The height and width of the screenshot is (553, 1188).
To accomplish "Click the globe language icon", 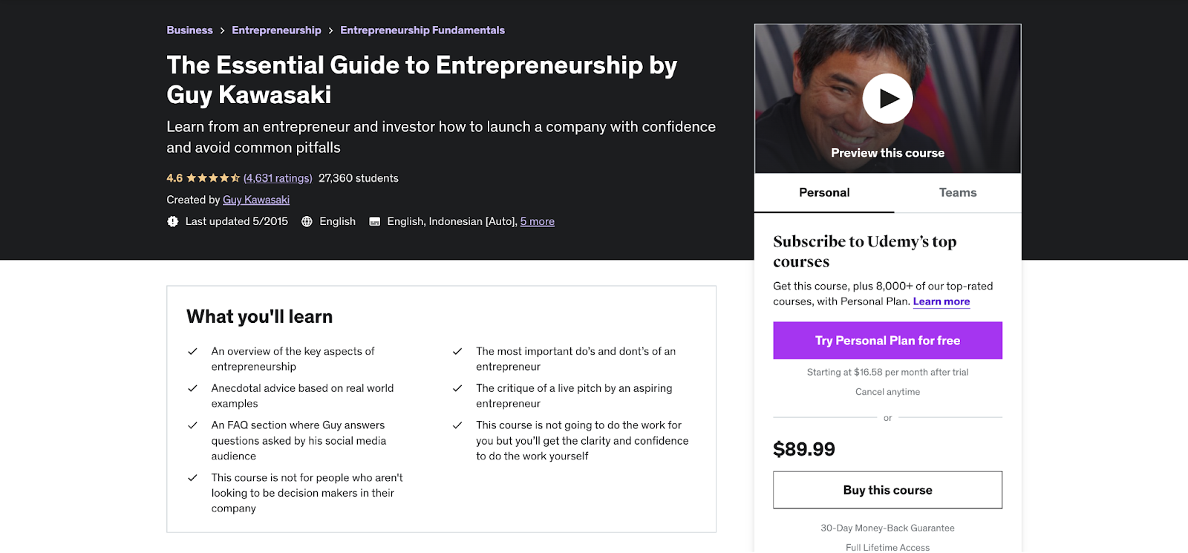I will point(307,221).
